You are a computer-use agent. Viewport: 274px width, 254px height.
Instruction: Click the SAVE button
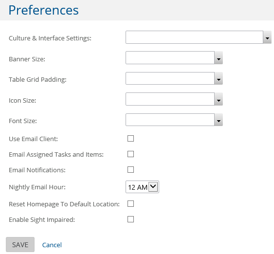(x=20, y=245)
